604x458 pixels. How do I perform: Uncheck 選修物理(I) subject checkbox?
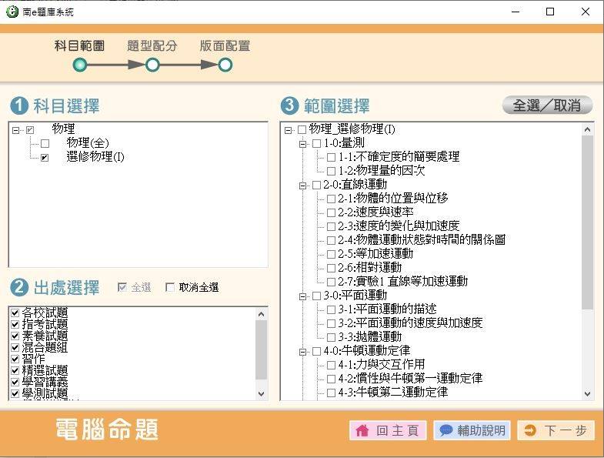[x=45, y=158]
